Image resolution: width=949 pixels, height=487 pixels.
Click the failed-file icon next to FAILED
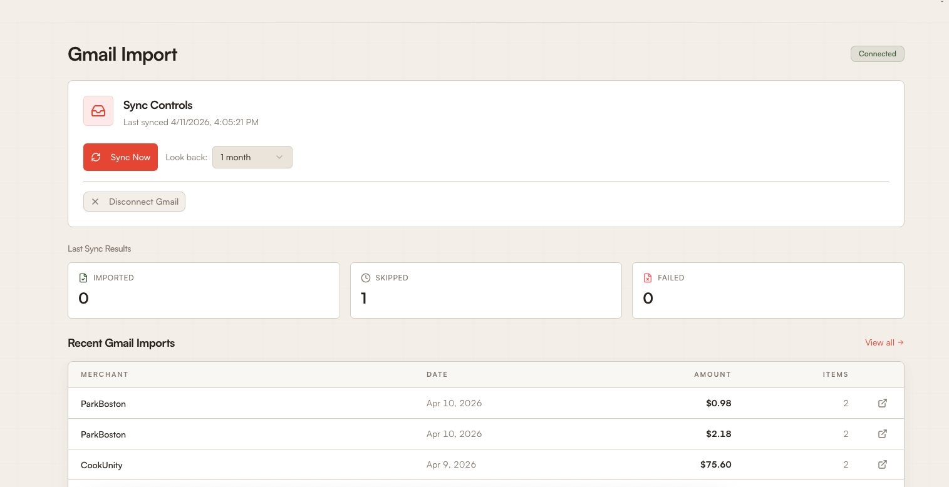[x=648, y=277]
